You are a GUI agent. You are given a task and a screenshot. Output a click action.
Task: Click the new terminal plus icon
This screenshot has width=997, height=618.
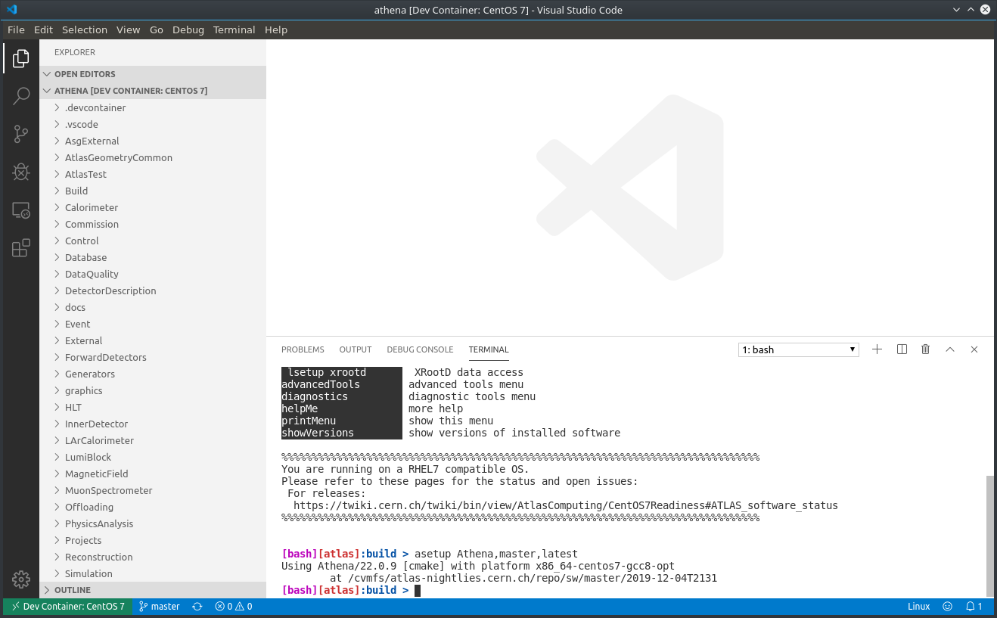coord(877,349)
